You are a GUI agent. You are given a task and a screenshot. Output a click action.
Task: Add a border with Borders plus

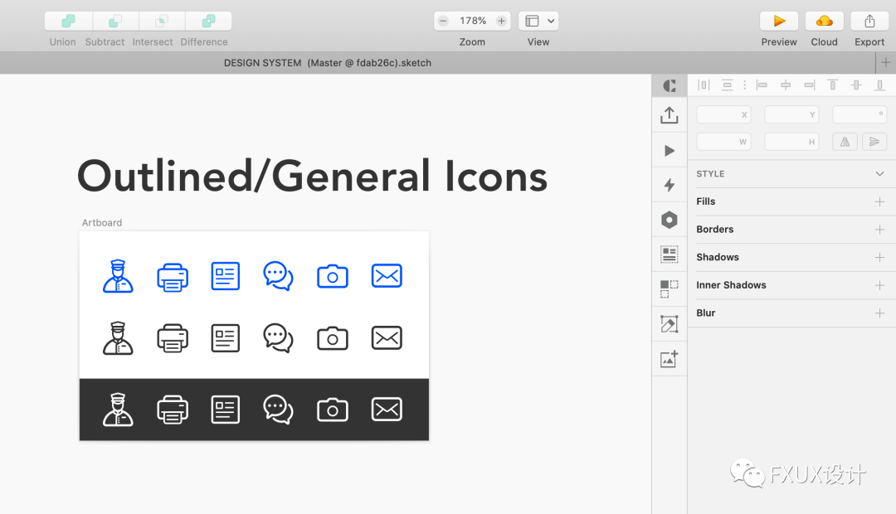coord(879,230)
